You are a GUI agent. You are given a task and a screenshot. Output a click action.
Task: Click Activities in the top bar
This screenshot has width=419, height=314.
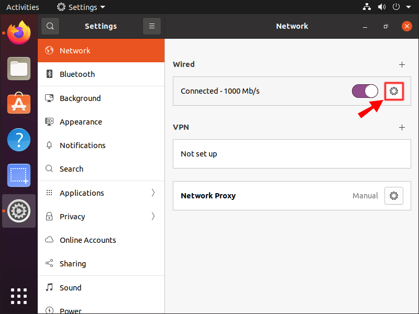click(23, 7)
